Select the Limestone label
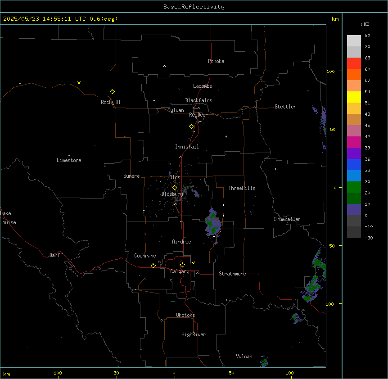 coord(69,160)
